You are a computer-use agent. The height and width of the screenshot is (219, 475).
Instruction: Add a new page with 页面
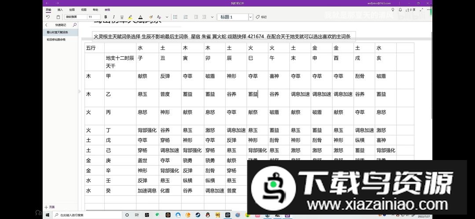click(x=50, y=207)
